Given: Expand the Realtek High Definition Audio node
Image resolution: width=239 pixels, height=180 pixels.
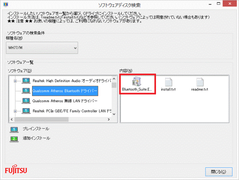Looking at the screenshot, I should click(15, 81).
